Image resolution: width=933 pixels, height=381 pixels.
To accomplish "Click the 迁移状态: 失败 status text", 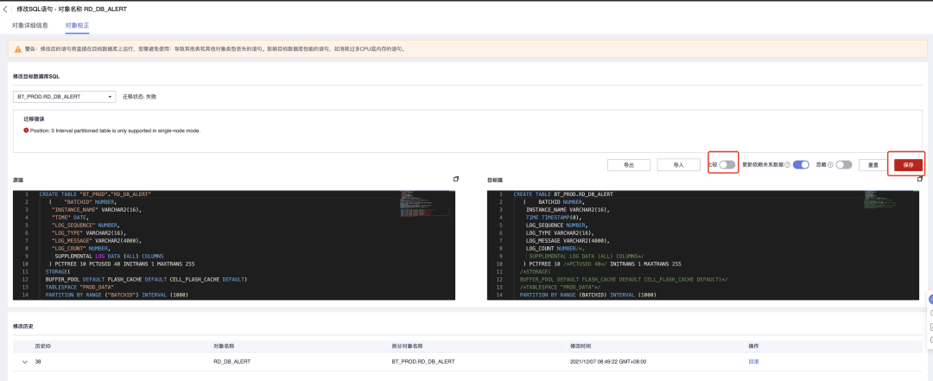I will 139,97.
